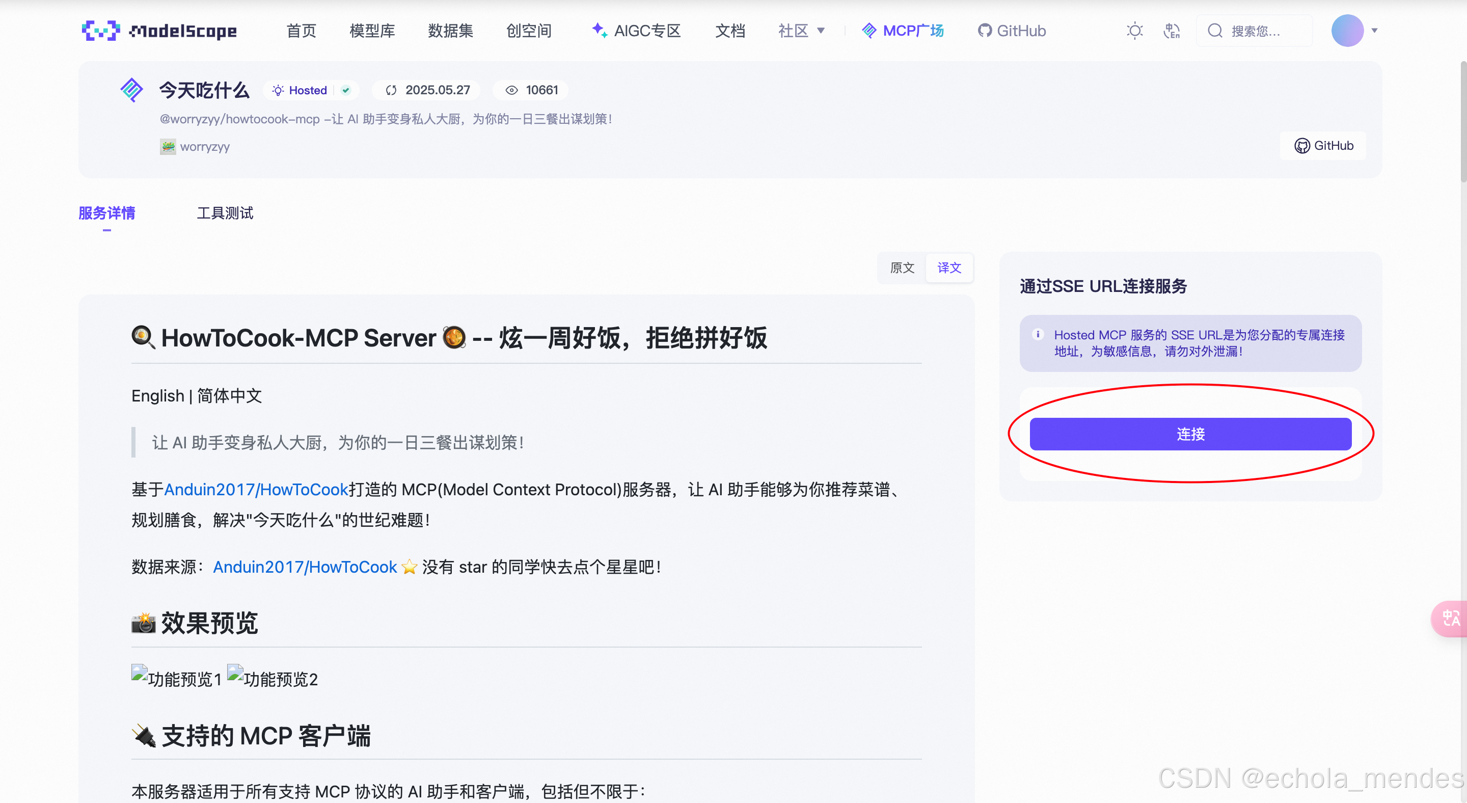Click the page's vertical scrollbar
This screenshot has height=803, width=1467.
1462,120
